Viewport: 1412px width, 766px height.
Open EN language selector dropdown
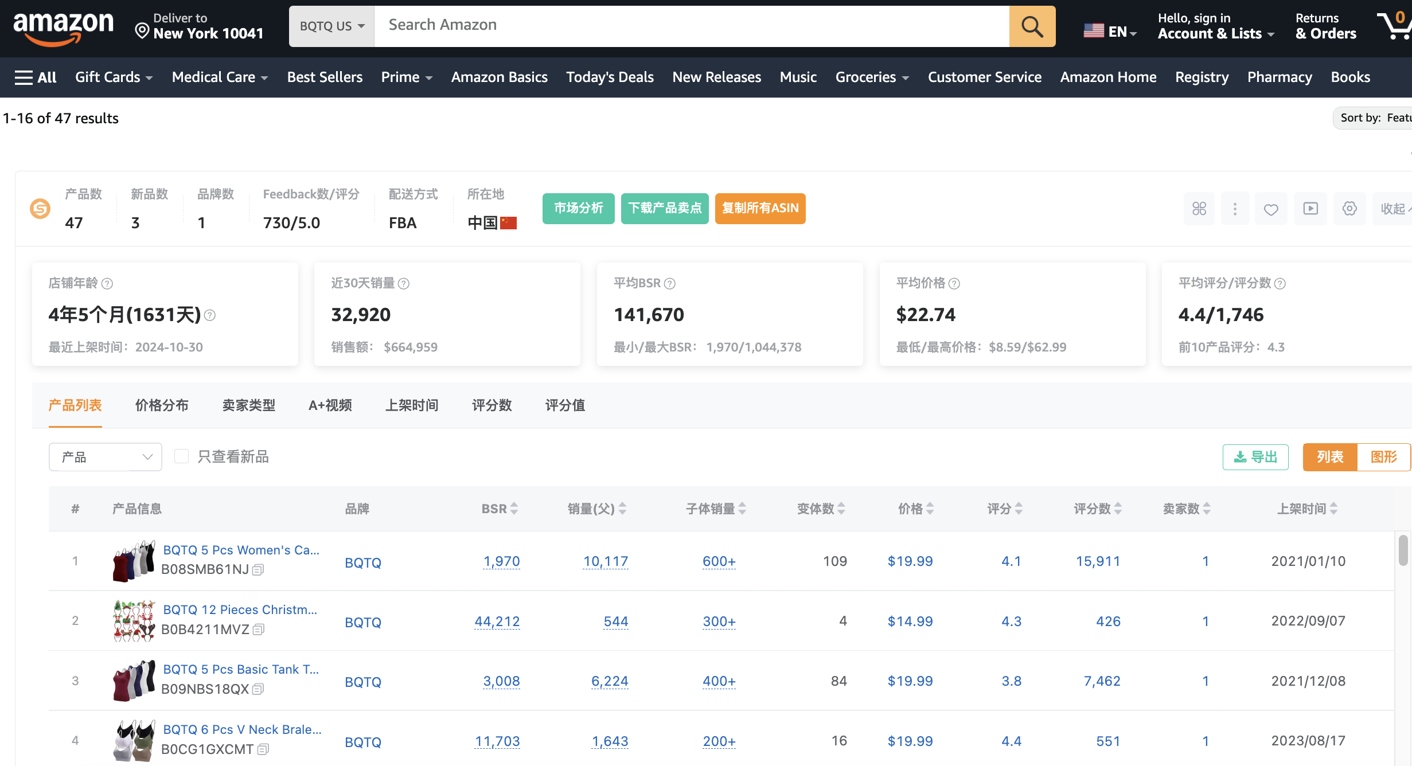[x=1110, y=32]
